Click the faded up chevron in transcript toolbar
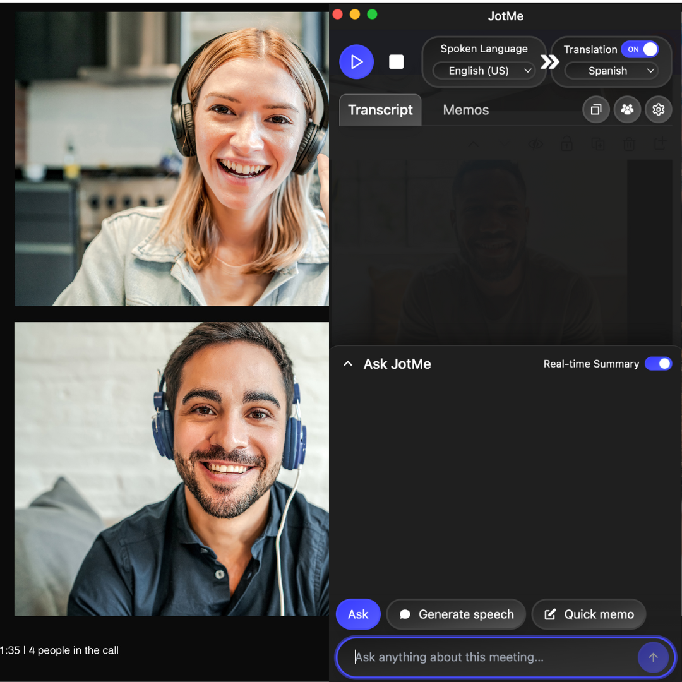 474,144
